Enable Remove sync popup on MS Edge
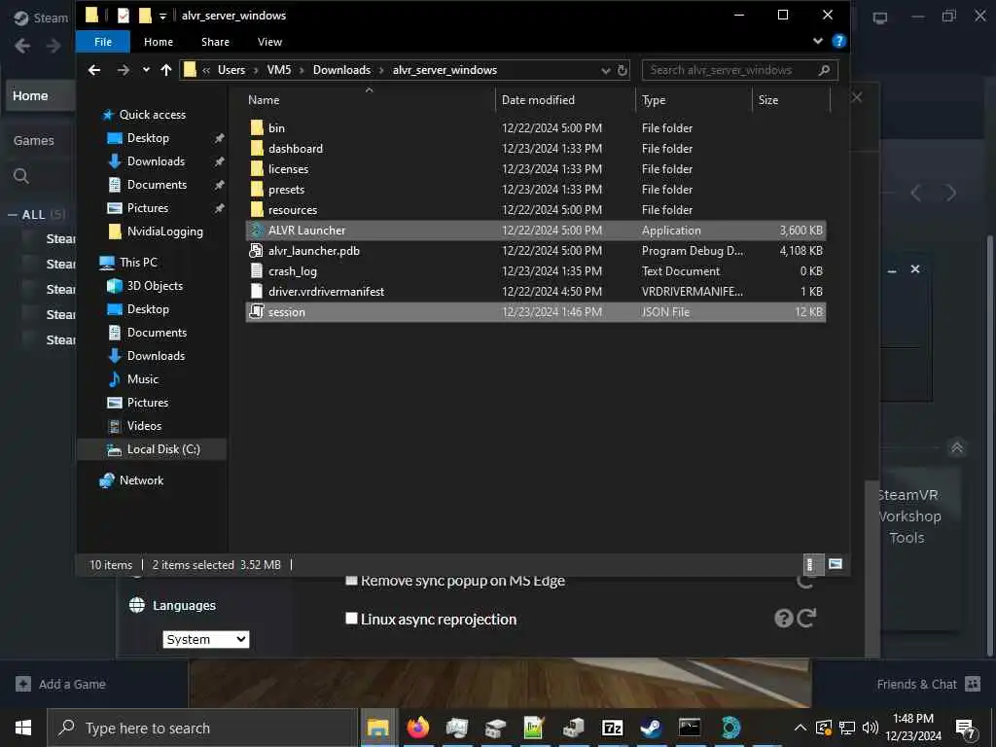996x747 pixels. pyautogui.click(x=351, y=580)
